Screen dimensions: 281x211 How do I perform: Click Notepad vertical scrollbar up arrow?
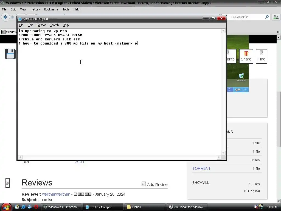[x=223, y=31]
